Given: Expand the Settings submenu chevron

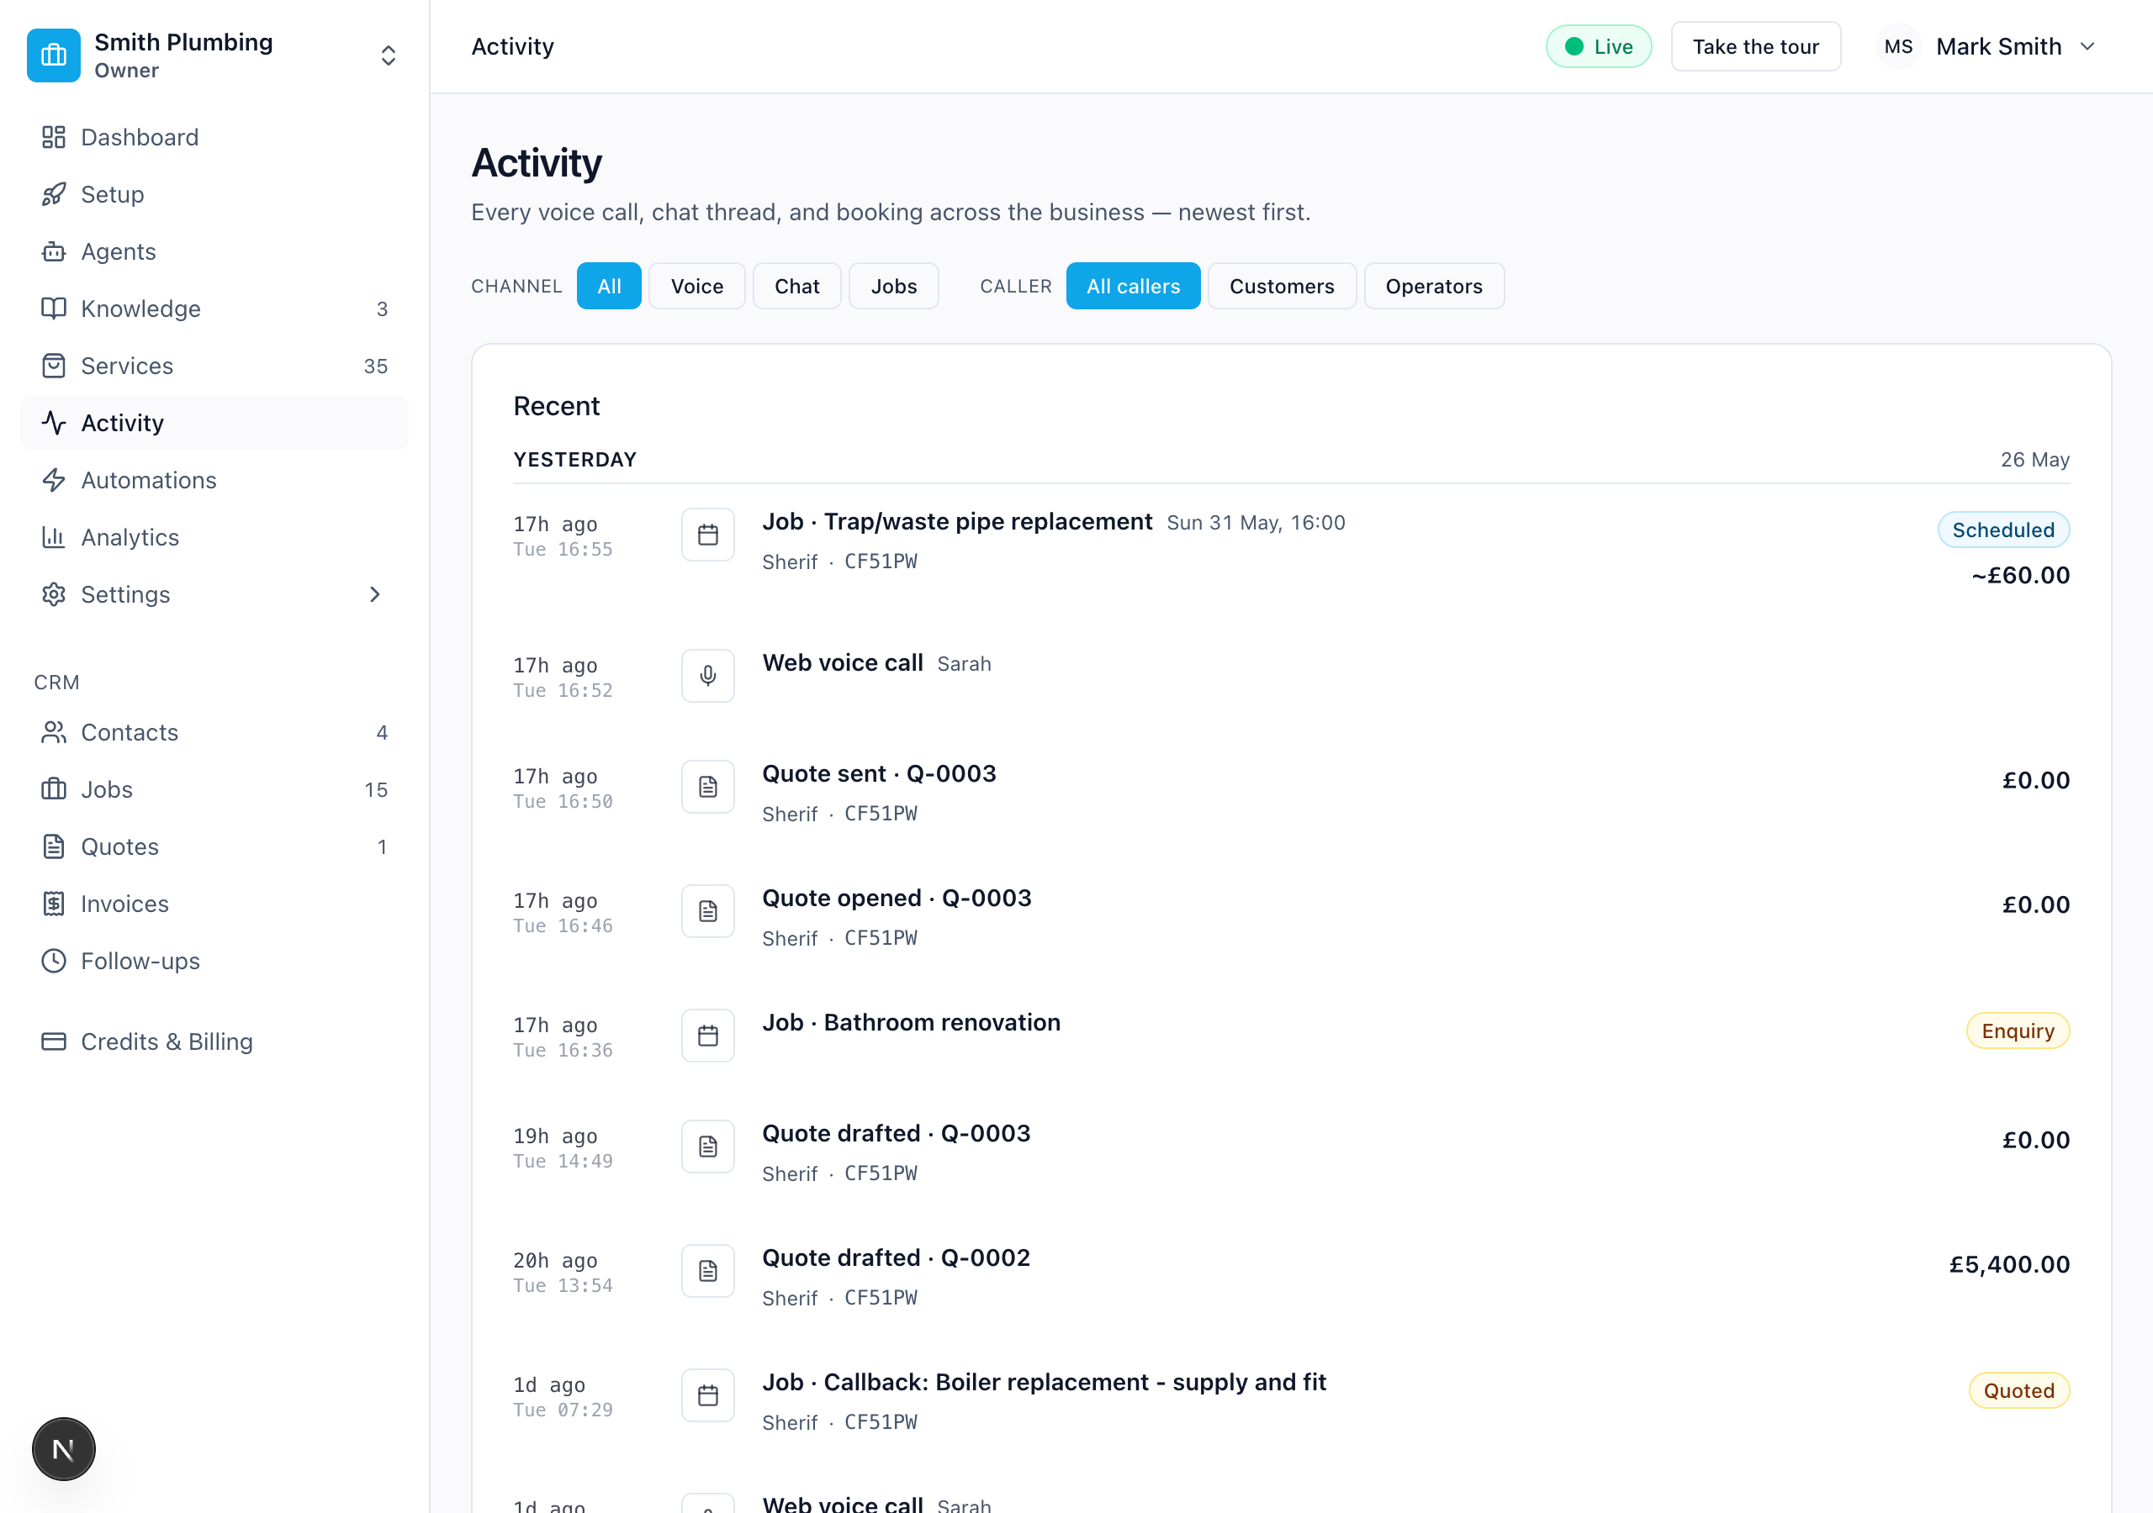Looking at the screenshot, I should [375, 594].
